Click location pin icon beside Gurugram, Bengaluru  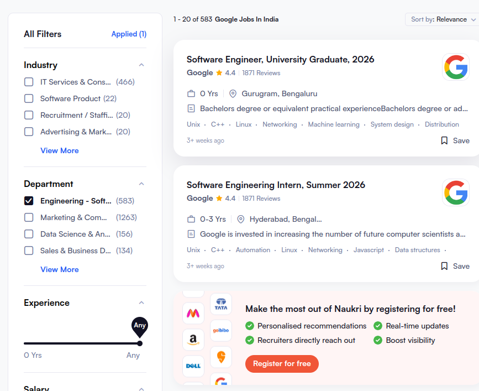[x=233, y=94]
